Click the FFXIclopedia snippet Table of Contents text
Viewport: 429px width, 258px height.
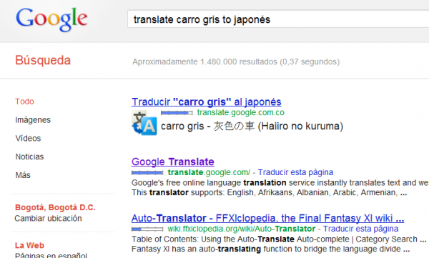tap(279, 244)
